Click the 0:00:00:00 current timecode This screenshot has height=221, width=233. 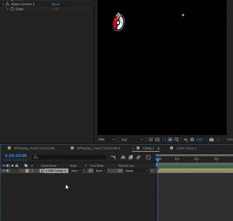tap(16, 156)
